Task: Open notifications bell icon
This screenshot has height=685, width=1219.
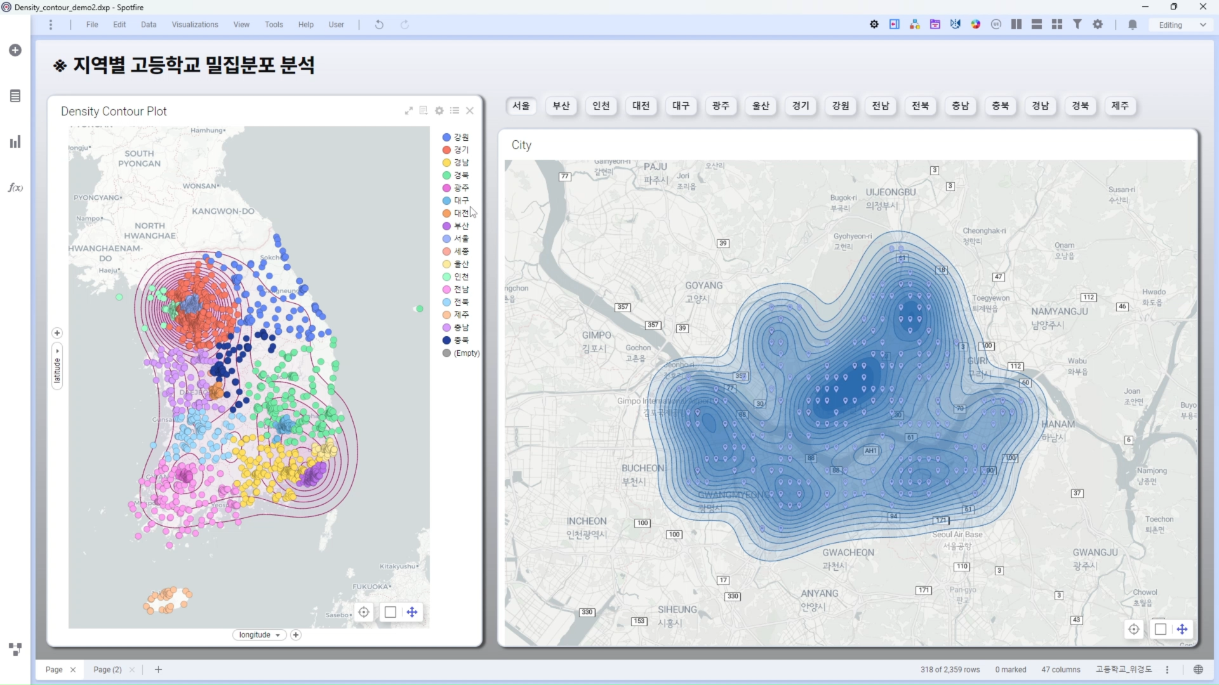Action: 1133,25
